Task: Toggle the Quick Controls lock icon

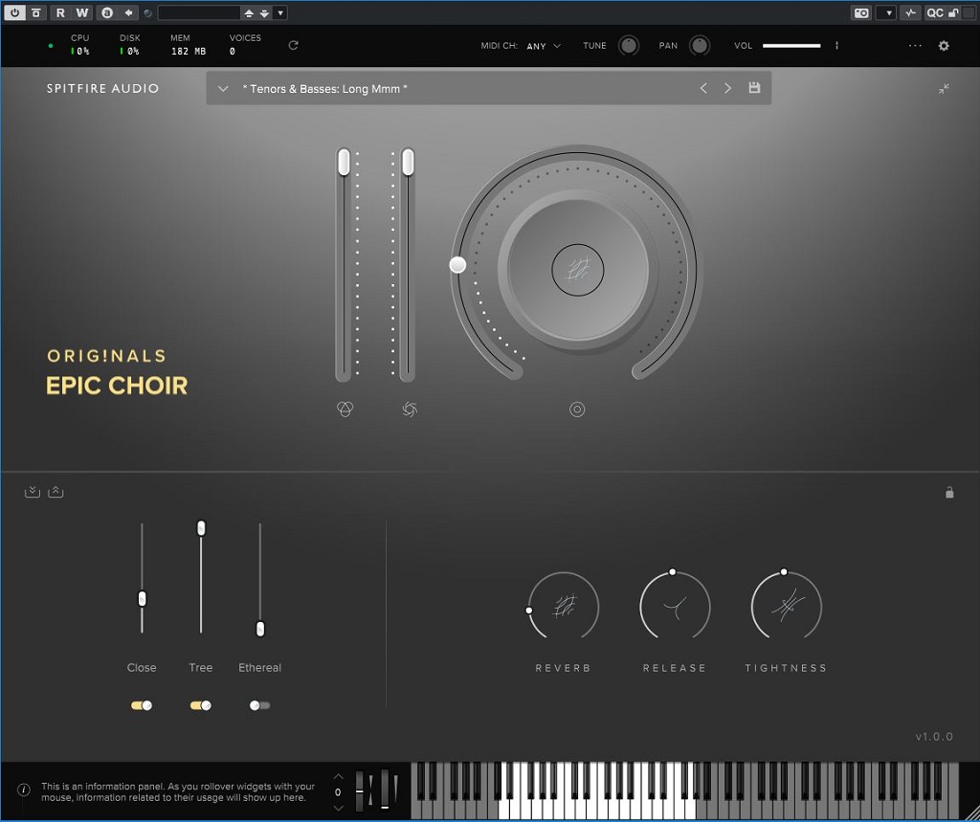Action: tap(953, 13)
